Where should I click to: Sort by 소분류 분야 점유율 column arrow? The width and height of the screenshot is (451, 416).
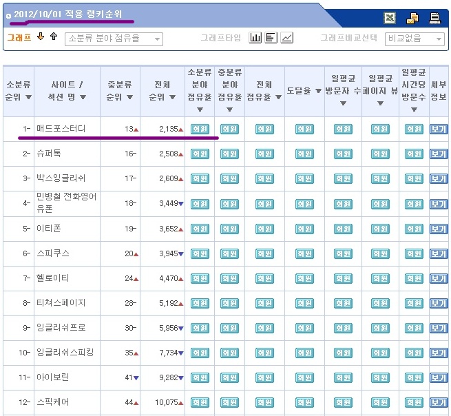click(200, 110)
